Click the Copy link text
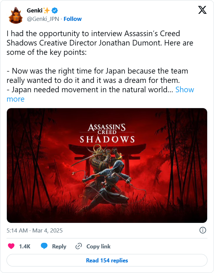 point(98,246)
